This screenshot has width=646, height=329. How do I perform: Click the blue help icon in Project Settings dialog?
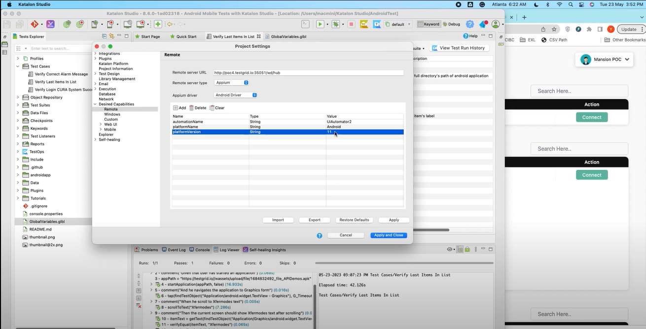[x=320, y=235]
